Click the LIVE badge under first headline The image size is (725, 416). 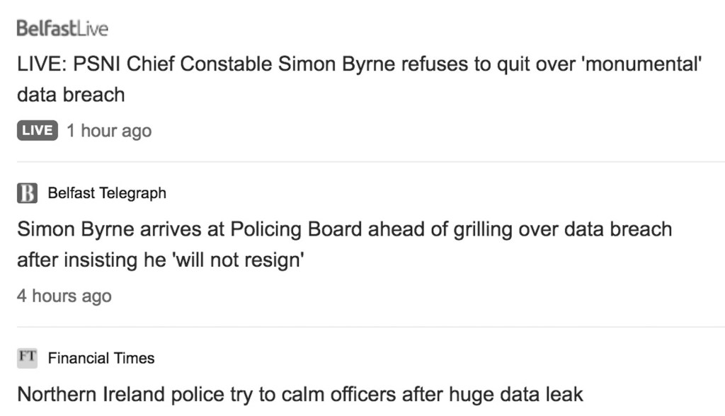pyautogui.click(x=37, y=130)
